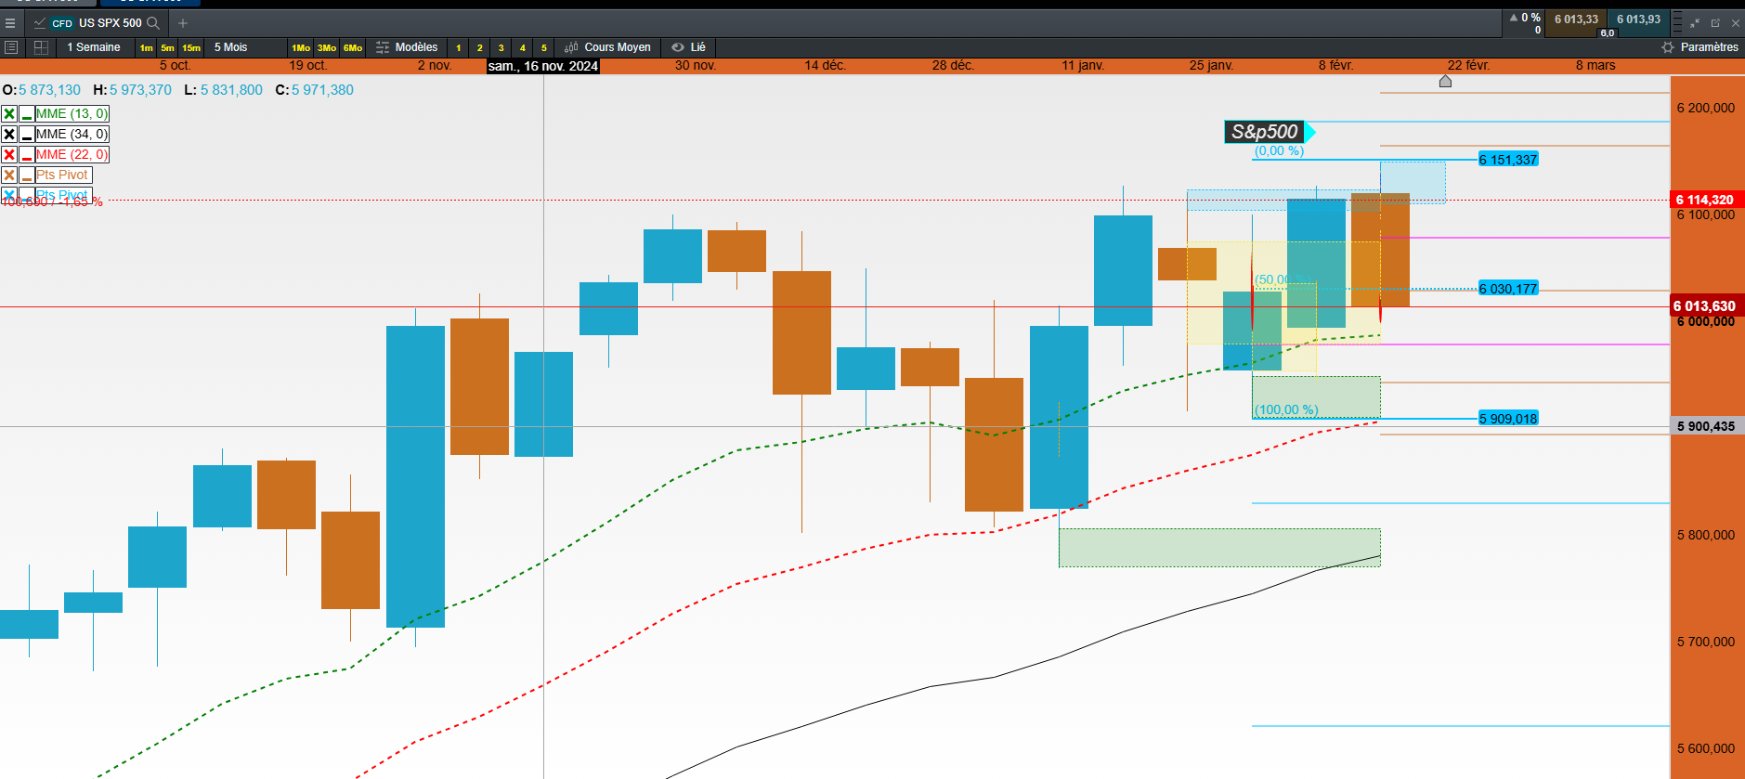Open Paramètres gear settings
Image resolution: width=1745 pixels, height=779 pixels.
click(1668, 47)
